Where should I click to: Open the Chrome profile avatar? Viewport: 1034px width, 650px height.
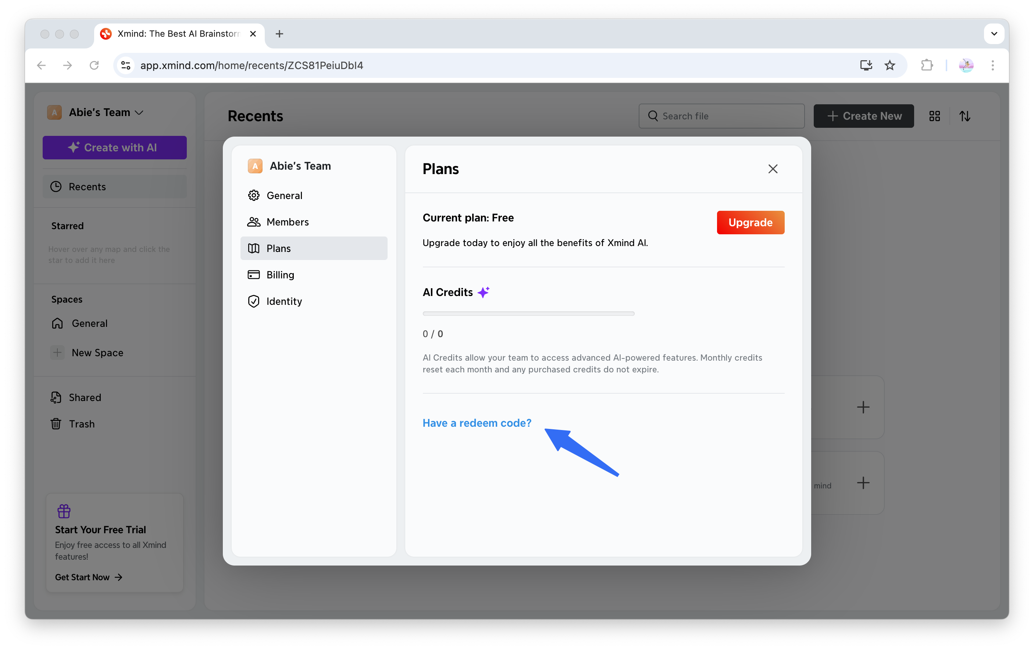click(966, 65)
